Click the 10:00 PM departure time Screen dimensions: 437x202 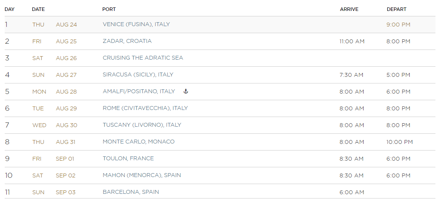(x=399, y=142)
